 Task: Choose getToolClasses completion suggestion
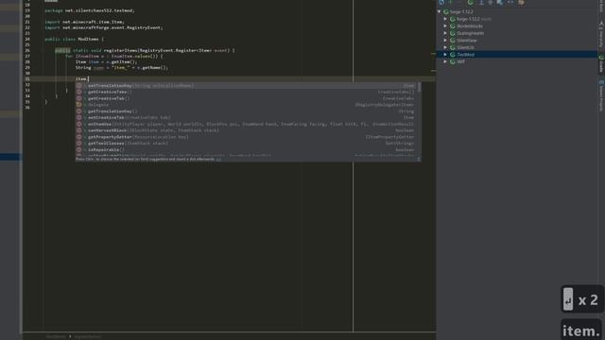[246, 144]
